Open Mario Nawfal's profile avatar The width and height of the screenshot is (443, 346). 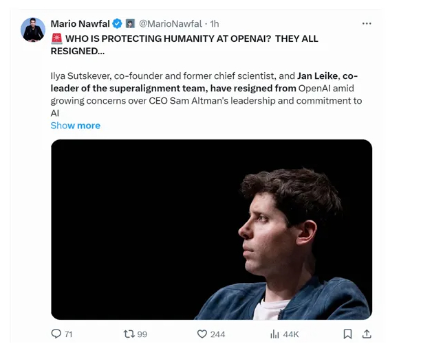tap(33, 30)
